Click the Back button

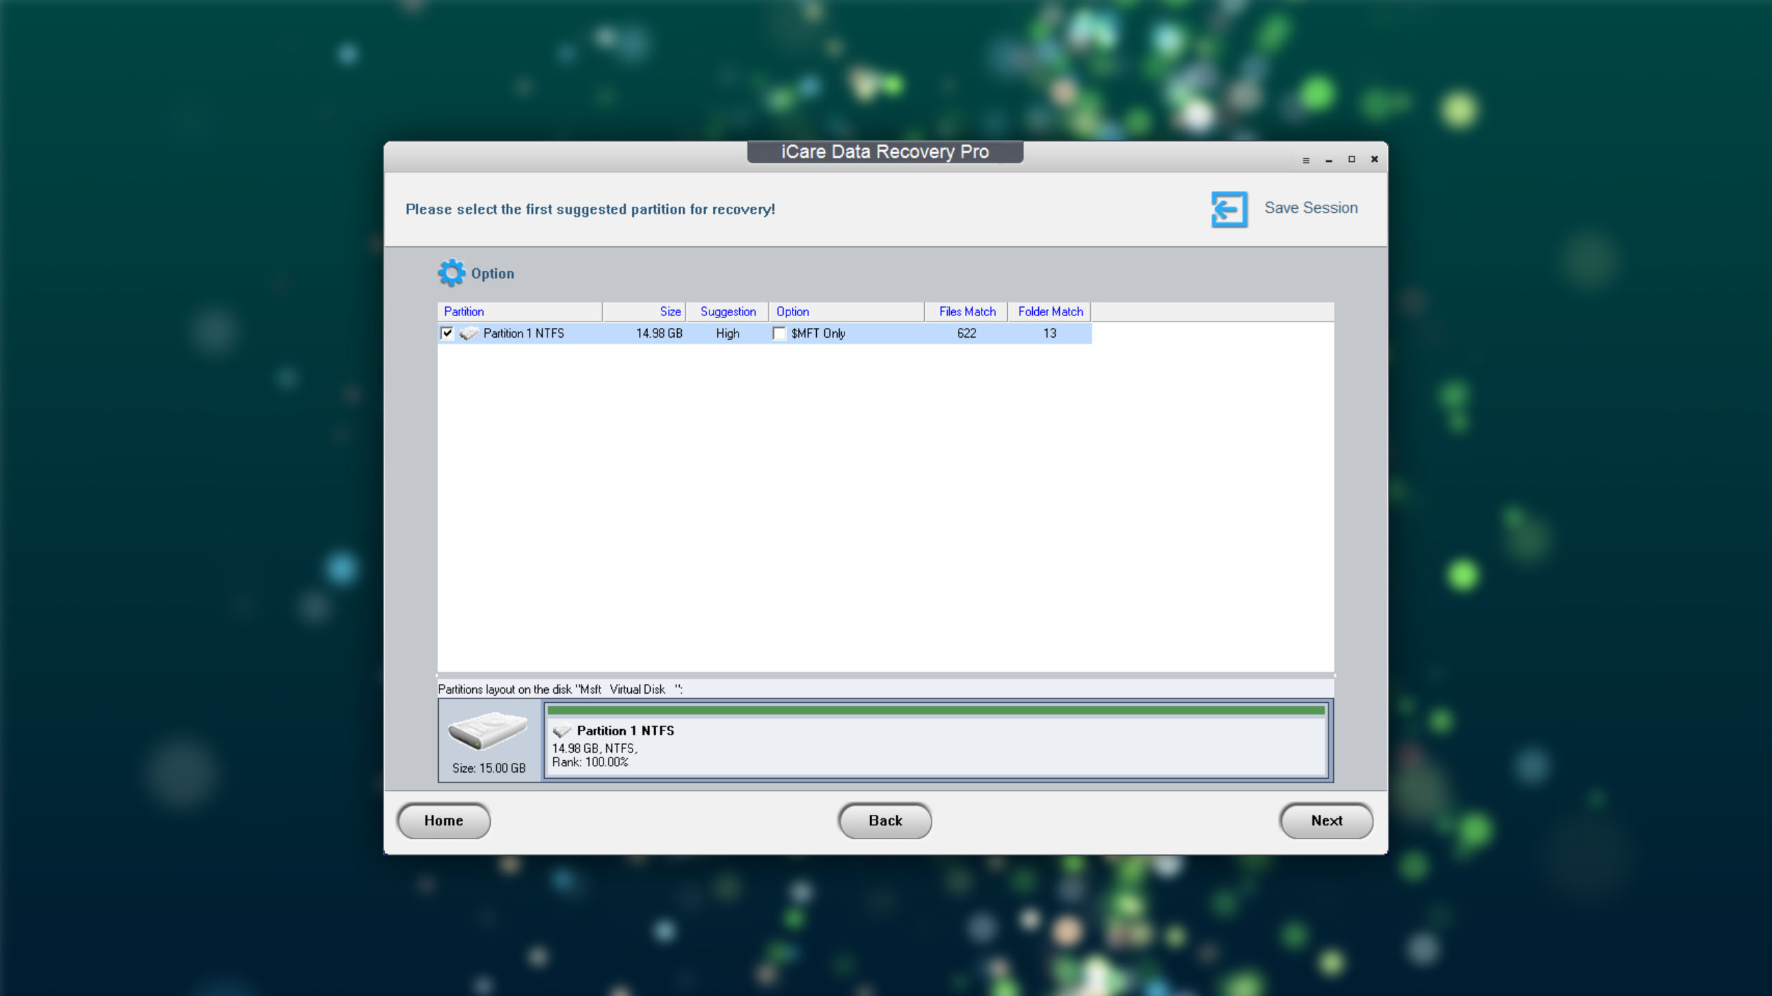click(x=885, y=821)
